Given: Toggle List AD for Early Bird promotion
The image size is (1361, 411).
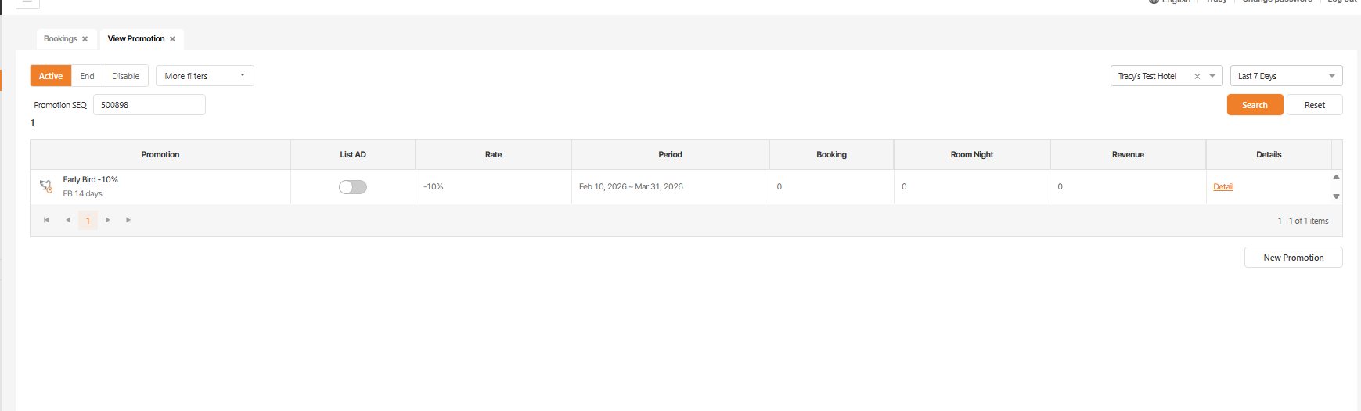Looking at the screenshot, I should pyautogui.click(x=353, y=187).
